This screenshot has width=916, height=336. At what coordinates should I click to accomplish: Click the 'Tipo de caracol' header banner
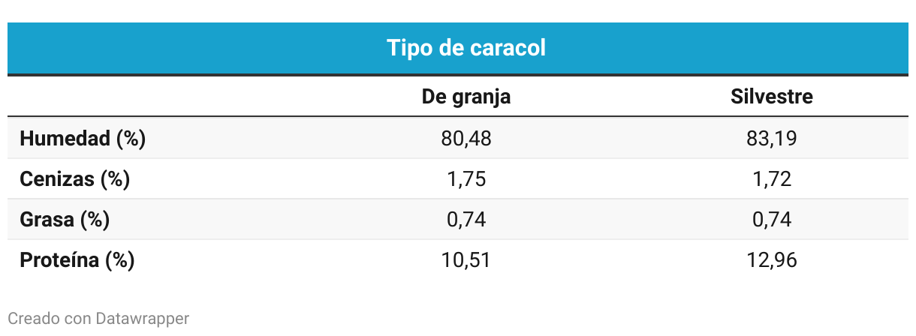[466, 48]
